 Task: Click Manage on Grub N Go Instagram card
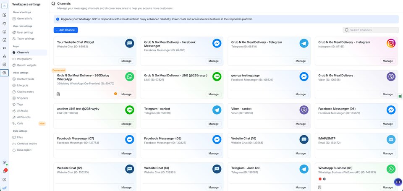388,61
